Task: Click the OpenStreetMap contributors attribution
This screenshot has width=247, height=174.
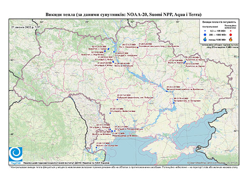Action: point(213,163)
